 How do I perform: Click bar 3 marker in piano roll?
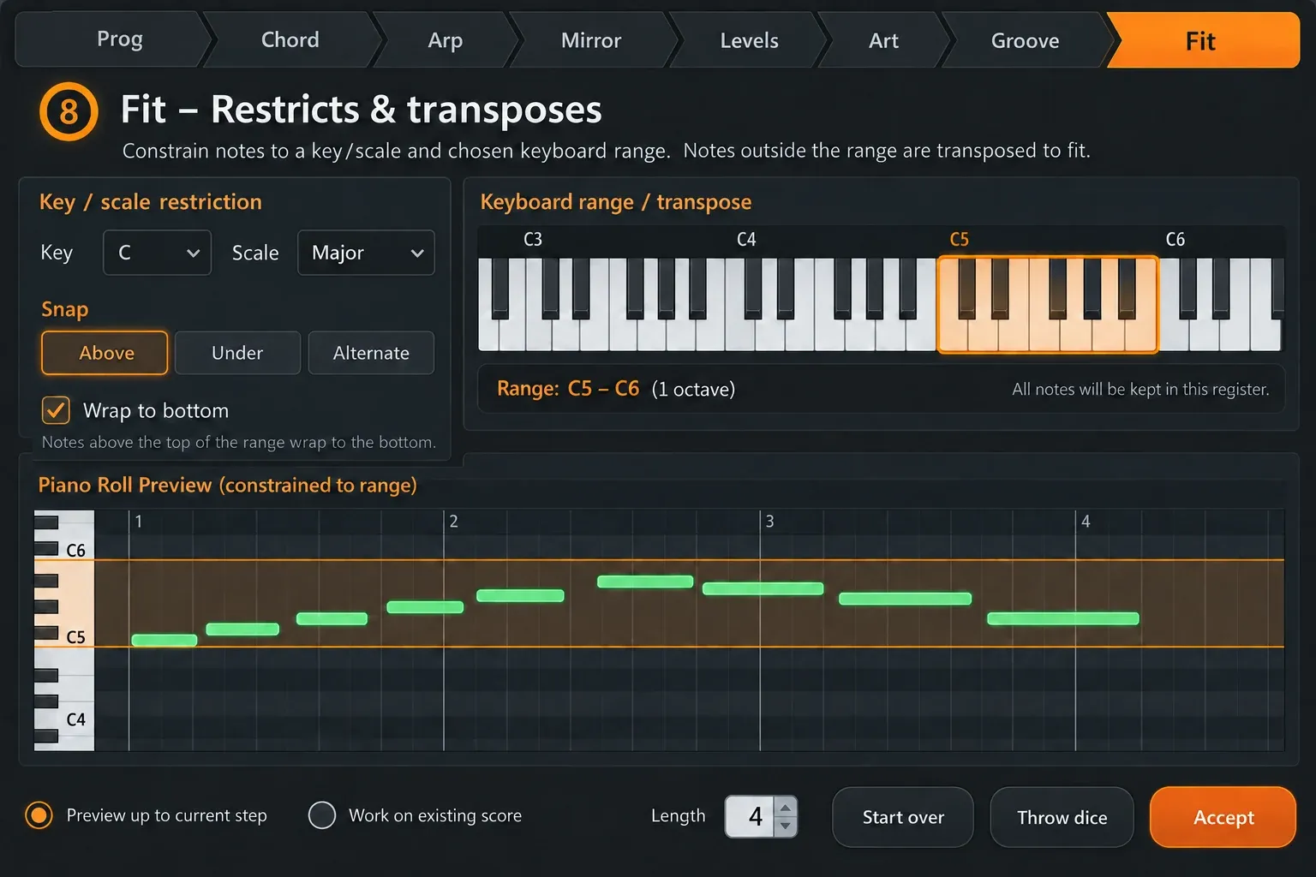tap(769, 521)
